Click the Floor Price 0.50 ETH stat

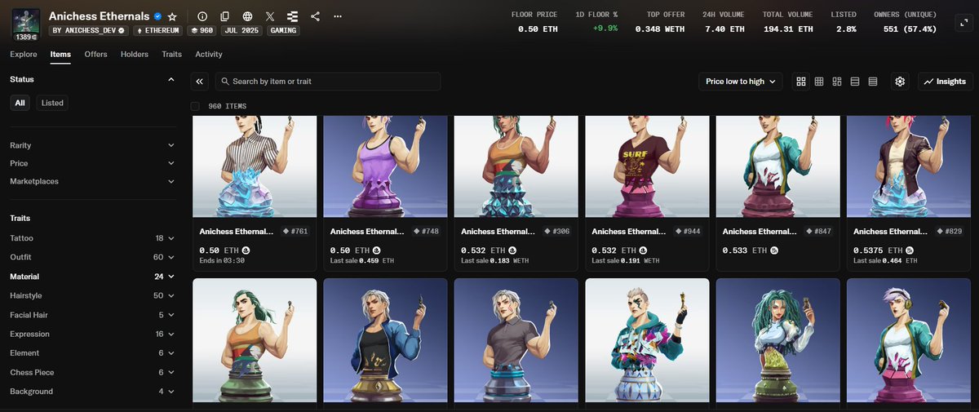click(534, 22)
